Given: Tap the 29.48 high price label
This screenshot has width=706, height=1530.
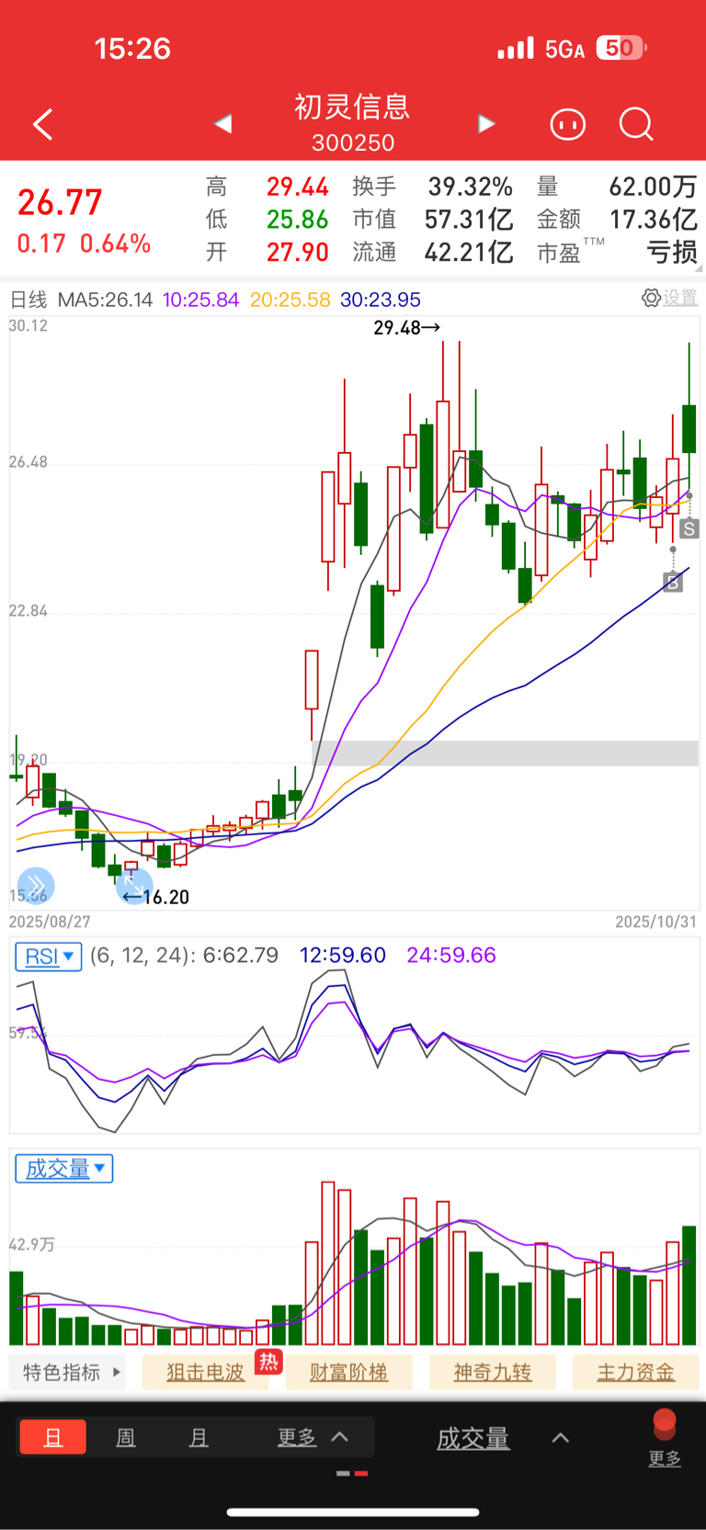Looking at the screenshot, I should 407,327.
